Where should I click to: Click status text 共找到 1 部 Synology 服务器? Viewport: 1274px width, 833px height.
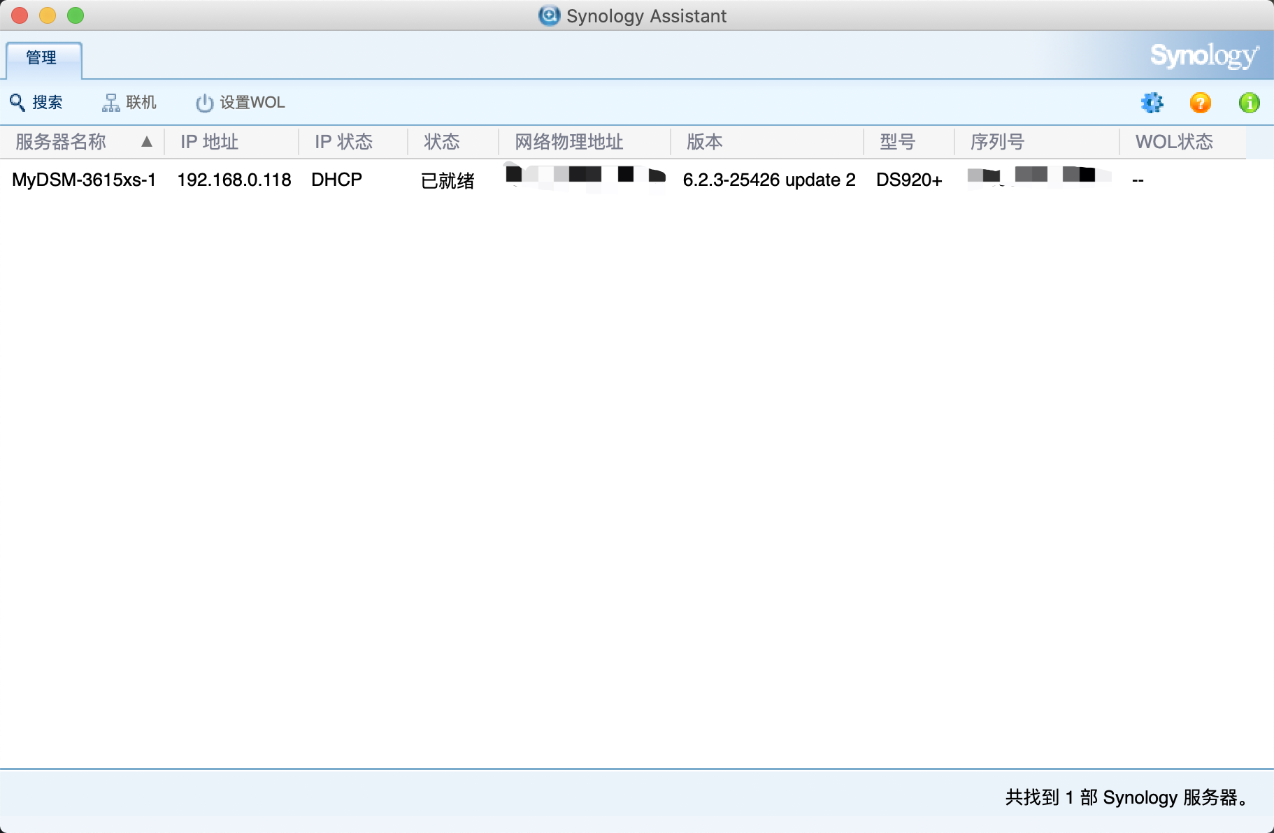click(1127, 797)
